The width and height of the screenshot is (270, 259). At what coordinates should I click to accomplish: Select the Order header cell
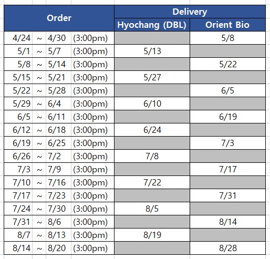pos(59,18)
